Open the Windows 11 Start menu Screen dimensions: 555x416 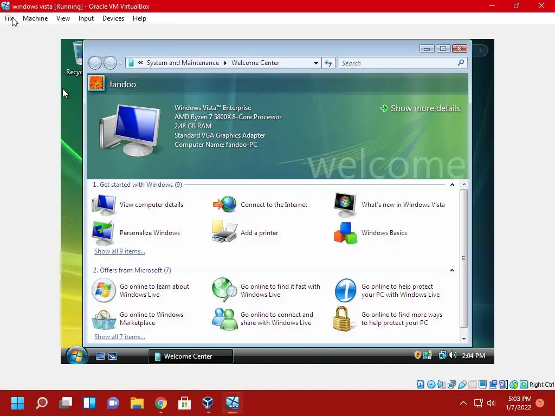click(17, 403)
